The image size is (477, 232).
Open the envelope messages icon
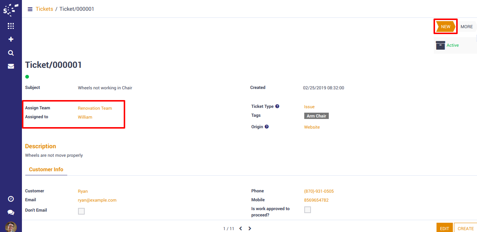11,66
